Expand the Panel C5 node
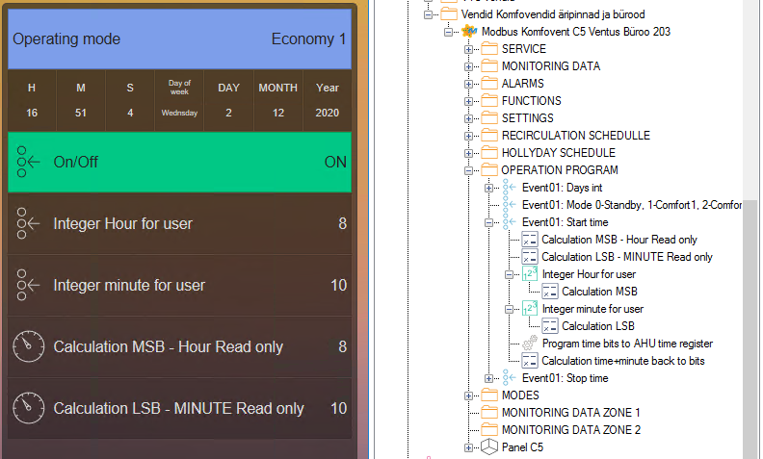The image size is (763, 459). click(469, 447)
